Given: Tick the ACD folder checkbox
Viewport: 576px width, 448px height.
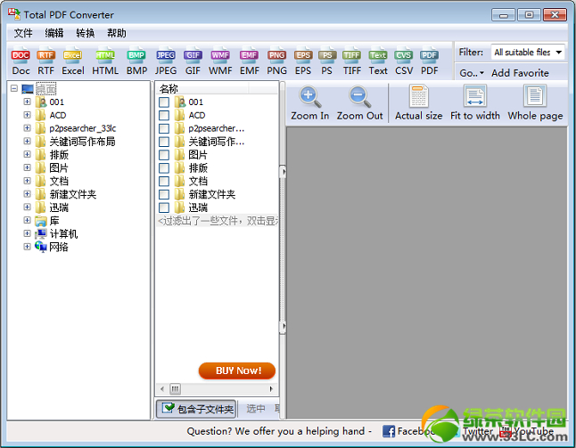Looking at the screenshot, I should (x=164, y=115).
